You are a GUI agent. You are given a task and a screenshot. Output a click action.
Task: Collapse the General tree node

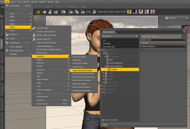[104, 53]
